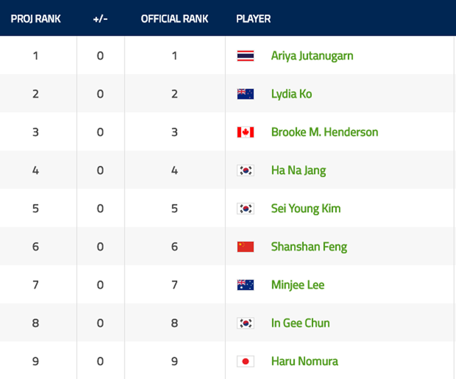
Task: Click the Canada flag beside Brooke M. Henderson
Action: [245, 132]
